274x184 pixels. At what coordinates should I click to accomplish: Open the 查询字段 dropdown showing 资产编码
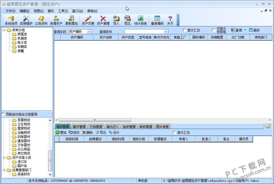pyautogui.click(x=89, y=31)
